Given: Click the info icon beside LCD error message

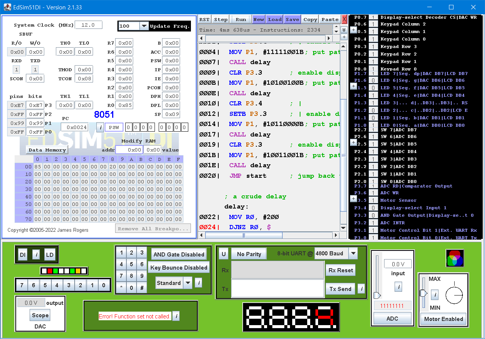Looking at the screenshot, I should (176, 316).
